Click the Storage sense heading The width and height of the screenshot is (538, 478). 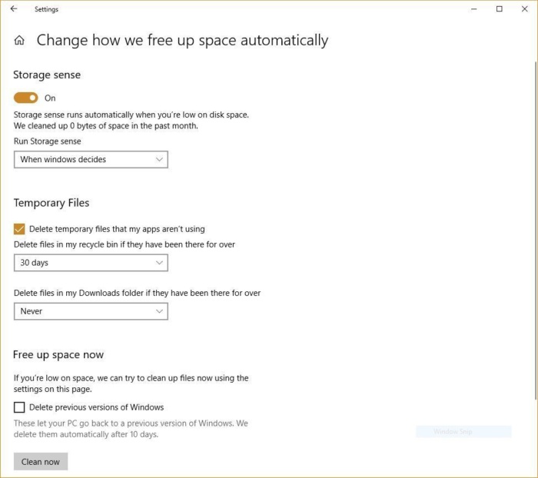click(x=47, y=75)
